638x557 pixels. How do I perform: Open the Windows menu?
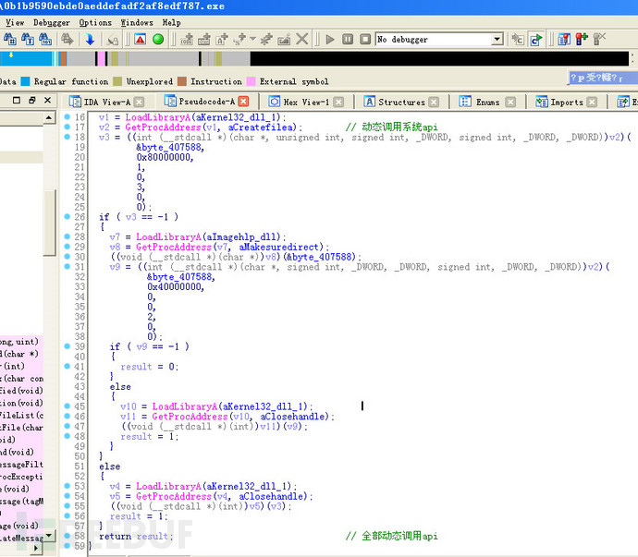pos(137,23)
